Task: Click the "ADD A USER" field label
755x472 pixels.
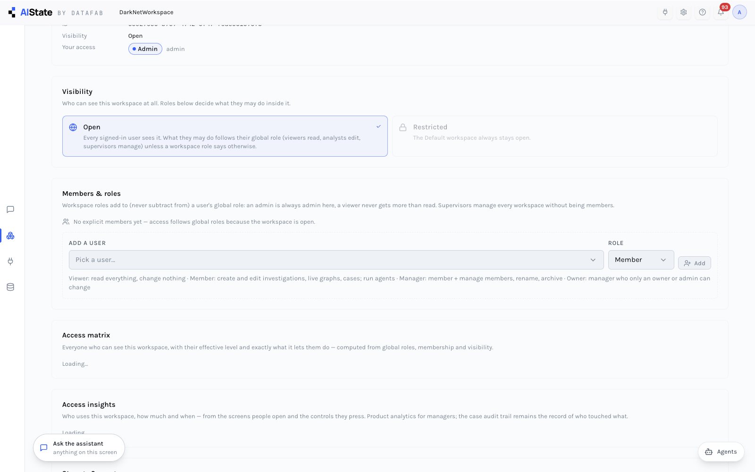Action: coord(87,243)
